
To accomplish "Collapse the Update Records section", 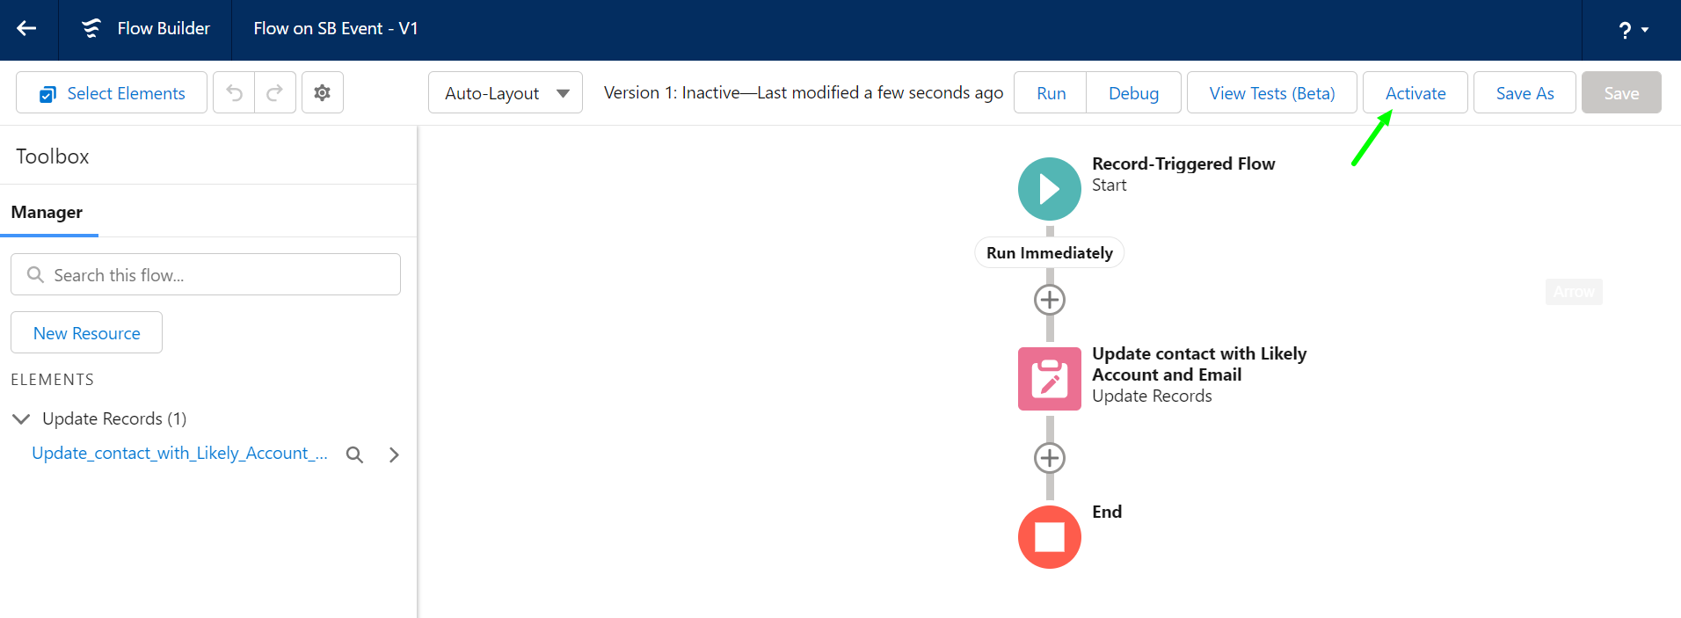I will [x=21, y=418].
